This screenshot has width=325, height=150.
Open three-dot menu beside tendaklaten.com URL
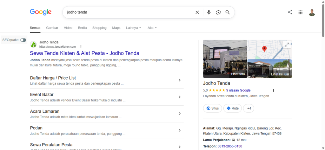click(81, 47)
